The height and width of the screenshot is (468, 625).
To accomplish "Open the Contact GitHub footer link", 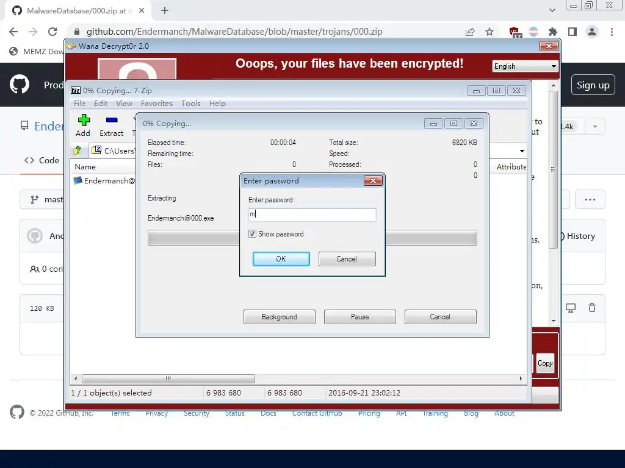I will point(317,413).
